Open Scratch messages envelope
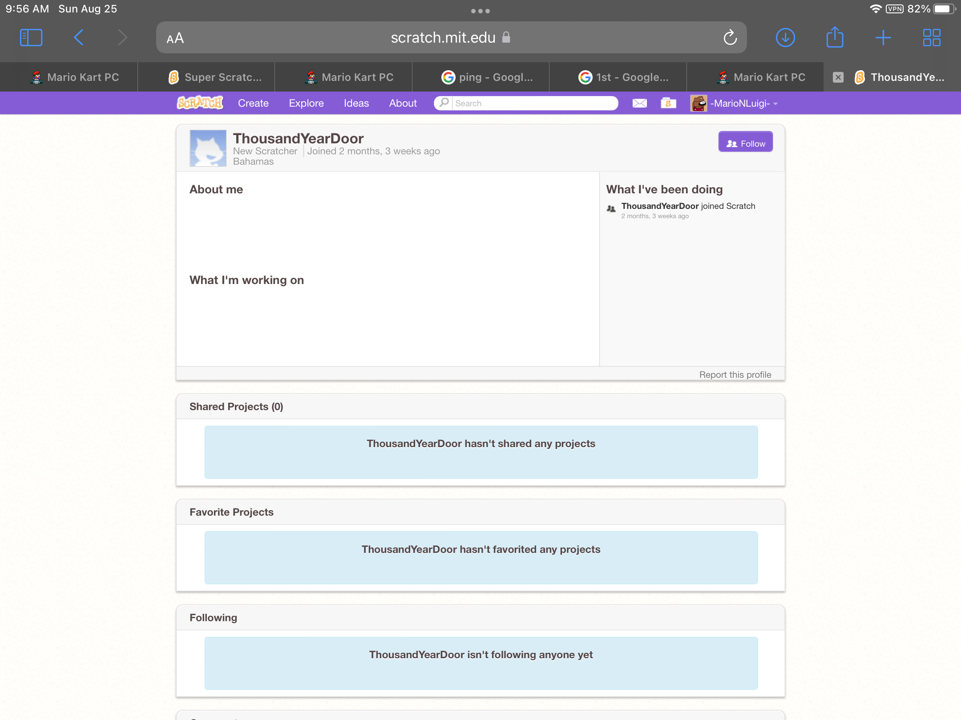Viewport: 961px width, 720px height. tap(640, 103)
